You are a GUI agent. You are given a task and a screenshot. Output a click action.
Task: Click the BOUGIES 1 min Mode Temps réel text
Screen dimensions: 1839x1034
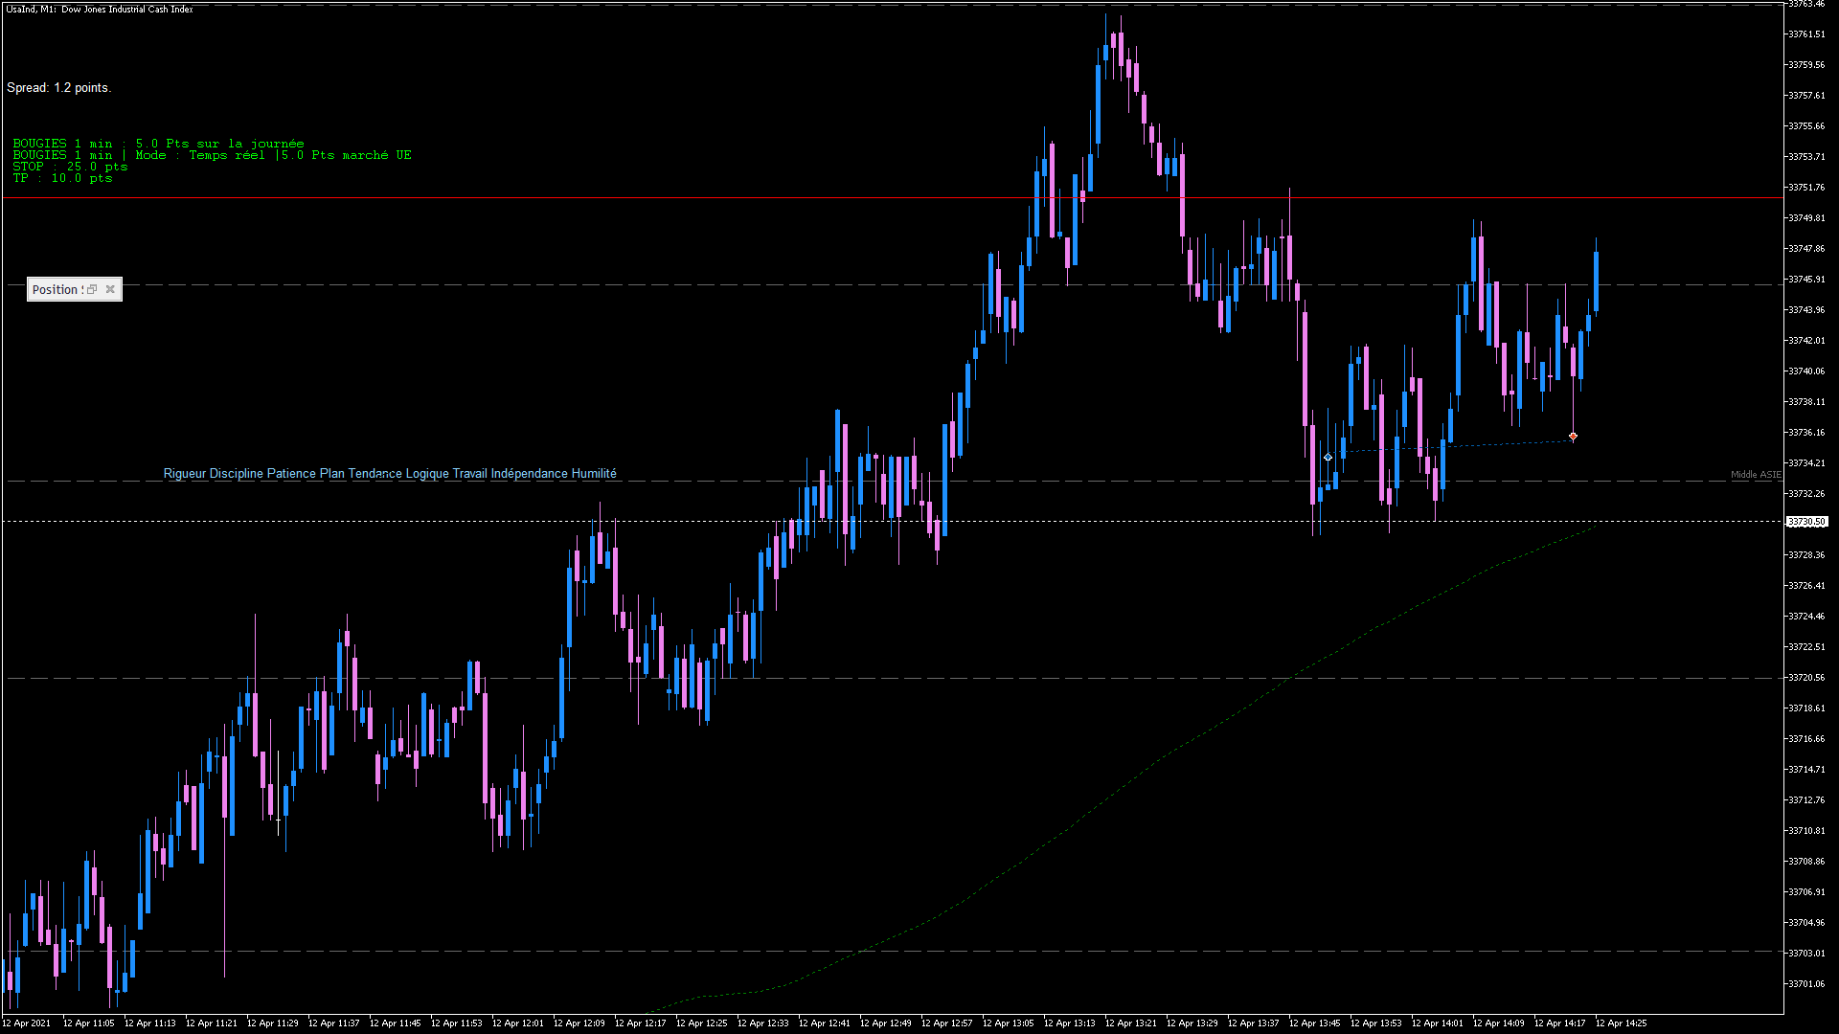(x=212, y=155)
